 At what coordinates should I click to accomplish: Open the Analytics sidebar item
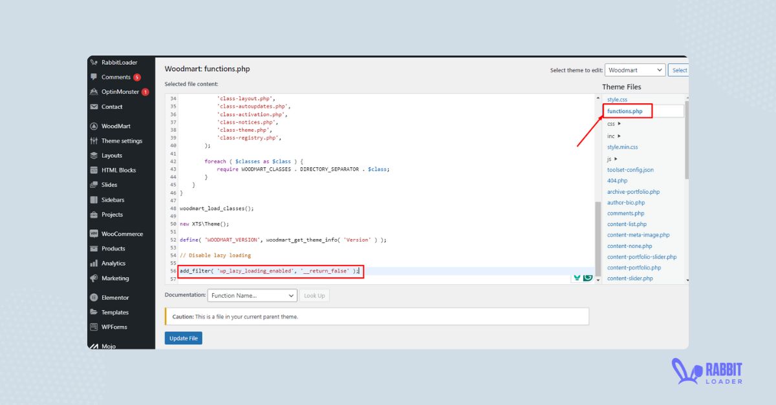click(x=111, y=263)
